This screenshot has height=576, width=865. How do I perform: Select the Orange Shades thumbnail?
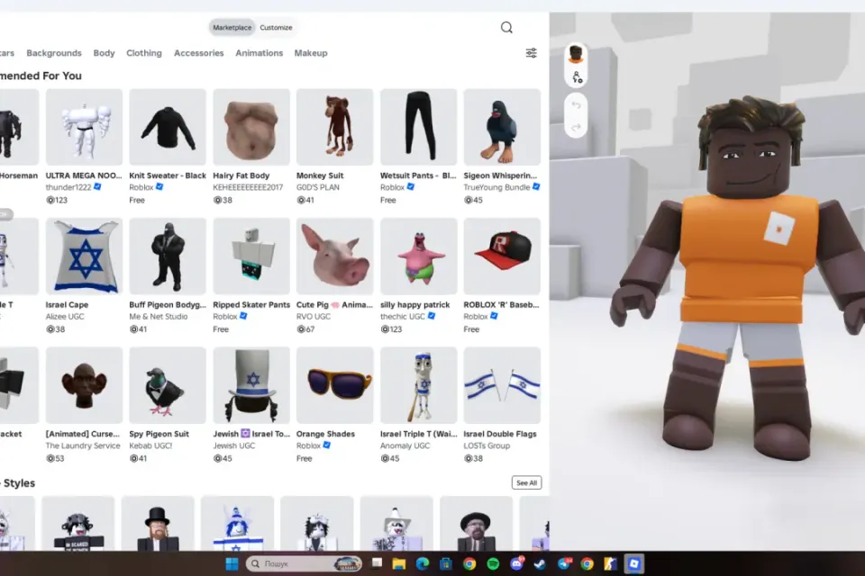[335, 385]
